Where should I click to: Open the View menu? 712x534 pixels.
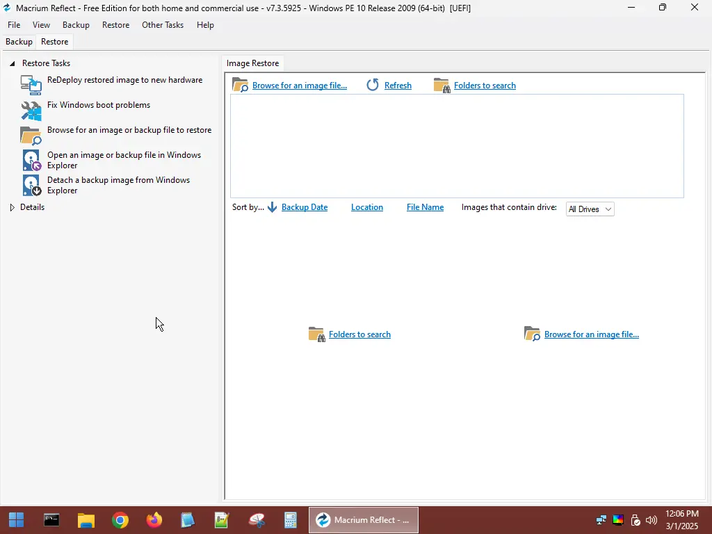(41, 25)
